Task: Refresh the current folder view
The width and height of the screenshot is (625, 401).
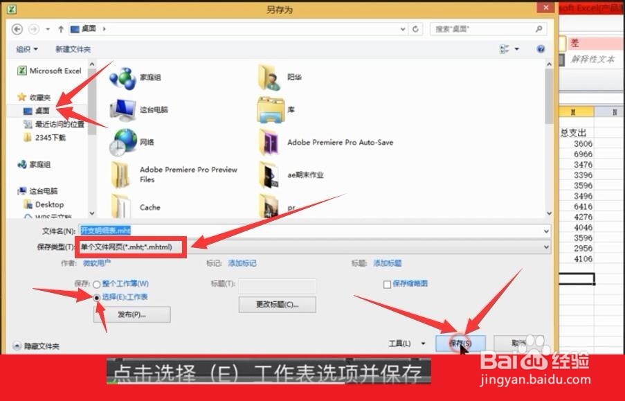Action: (x=417, y=28)
